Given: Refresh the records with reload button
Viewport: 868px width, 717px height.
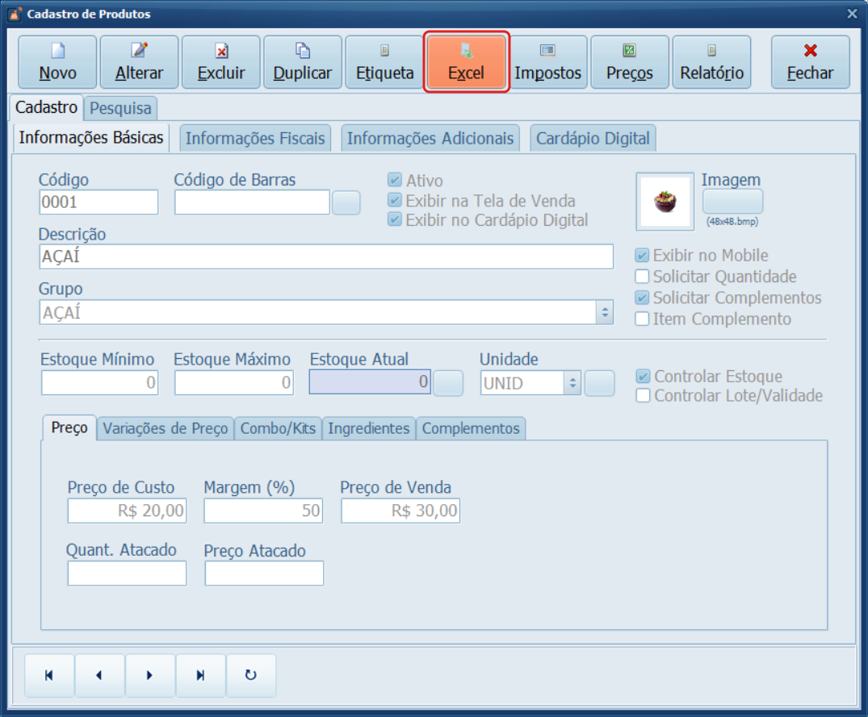Looking at the screenshot, I should point(250,676).
